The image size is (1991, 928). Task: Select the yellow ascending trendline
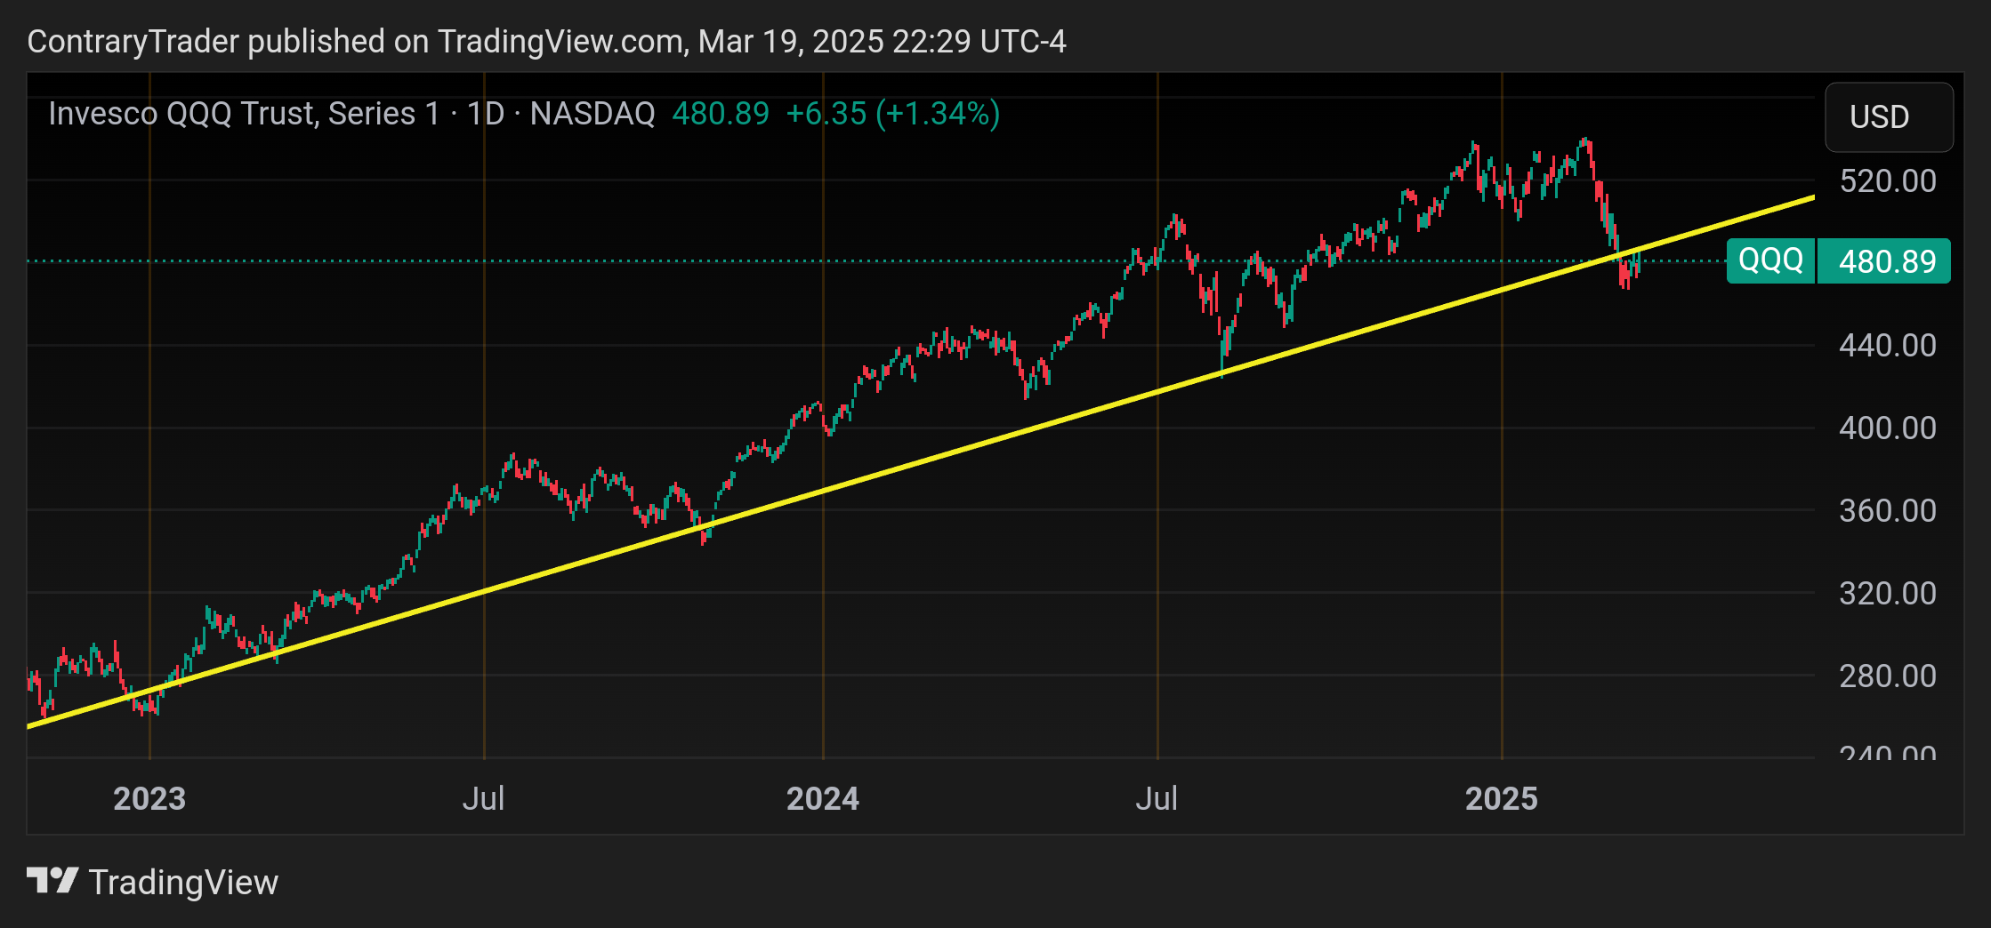point(921,462)
